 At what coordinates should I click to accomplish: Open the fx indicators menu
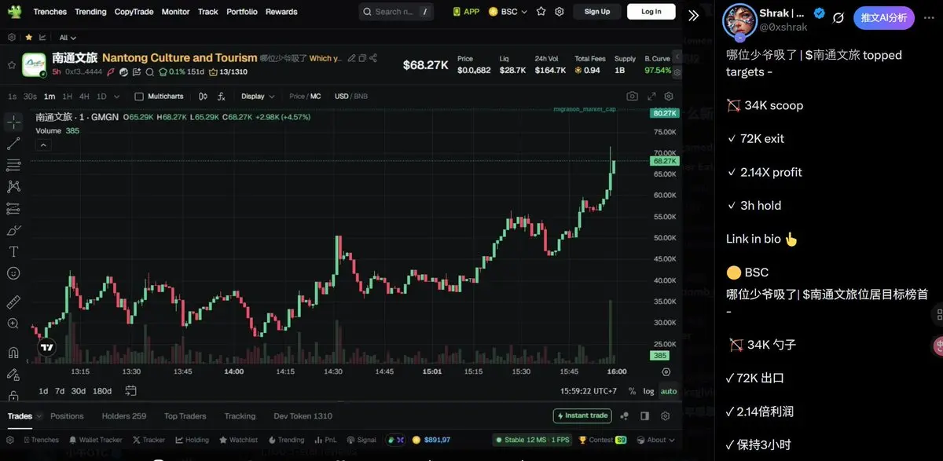coord(222,96)
